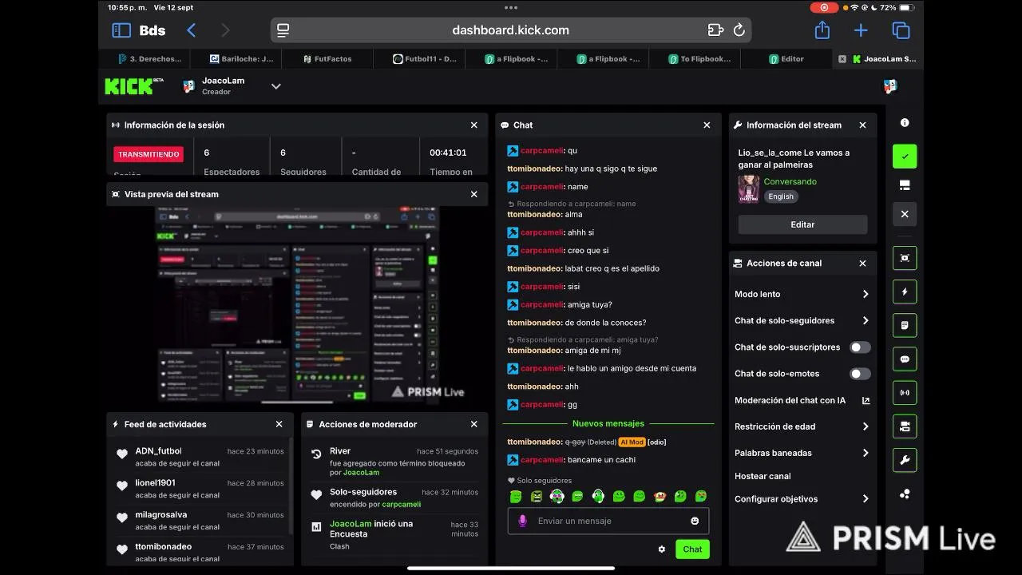Click the three-dots cluster icon in sidebar
Screen dimensions: 1022x575
pos(905,494)
